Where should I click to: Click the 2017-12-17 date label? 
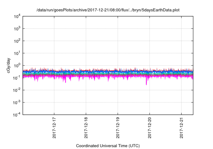coord(54,128)
